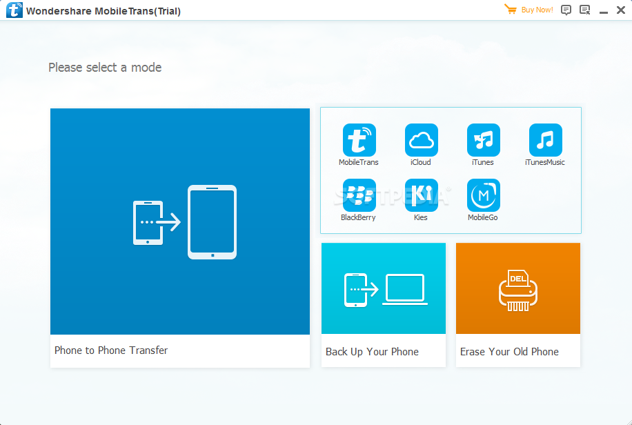
Task: Close the MobileTrans window
Action: tap(621, 10)
